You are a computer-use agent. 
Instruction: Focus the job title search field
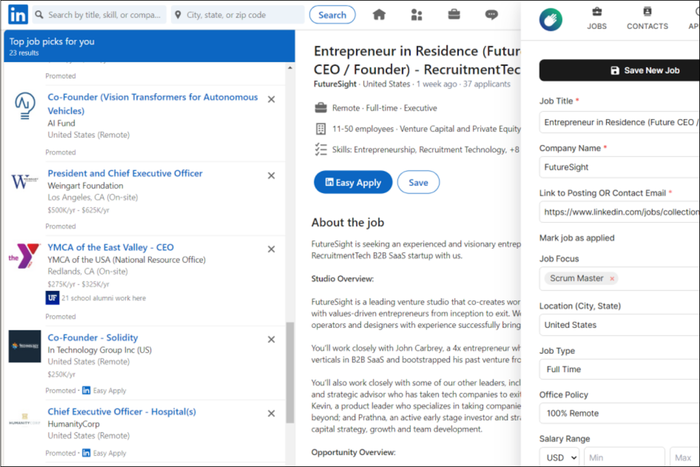coord(98,15)
